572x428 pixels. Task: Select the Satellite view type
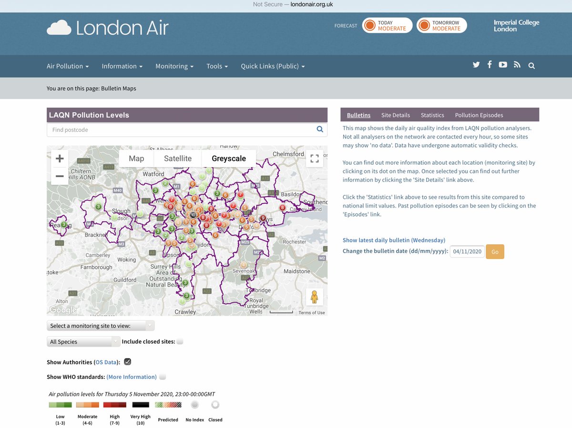[178, 159]
